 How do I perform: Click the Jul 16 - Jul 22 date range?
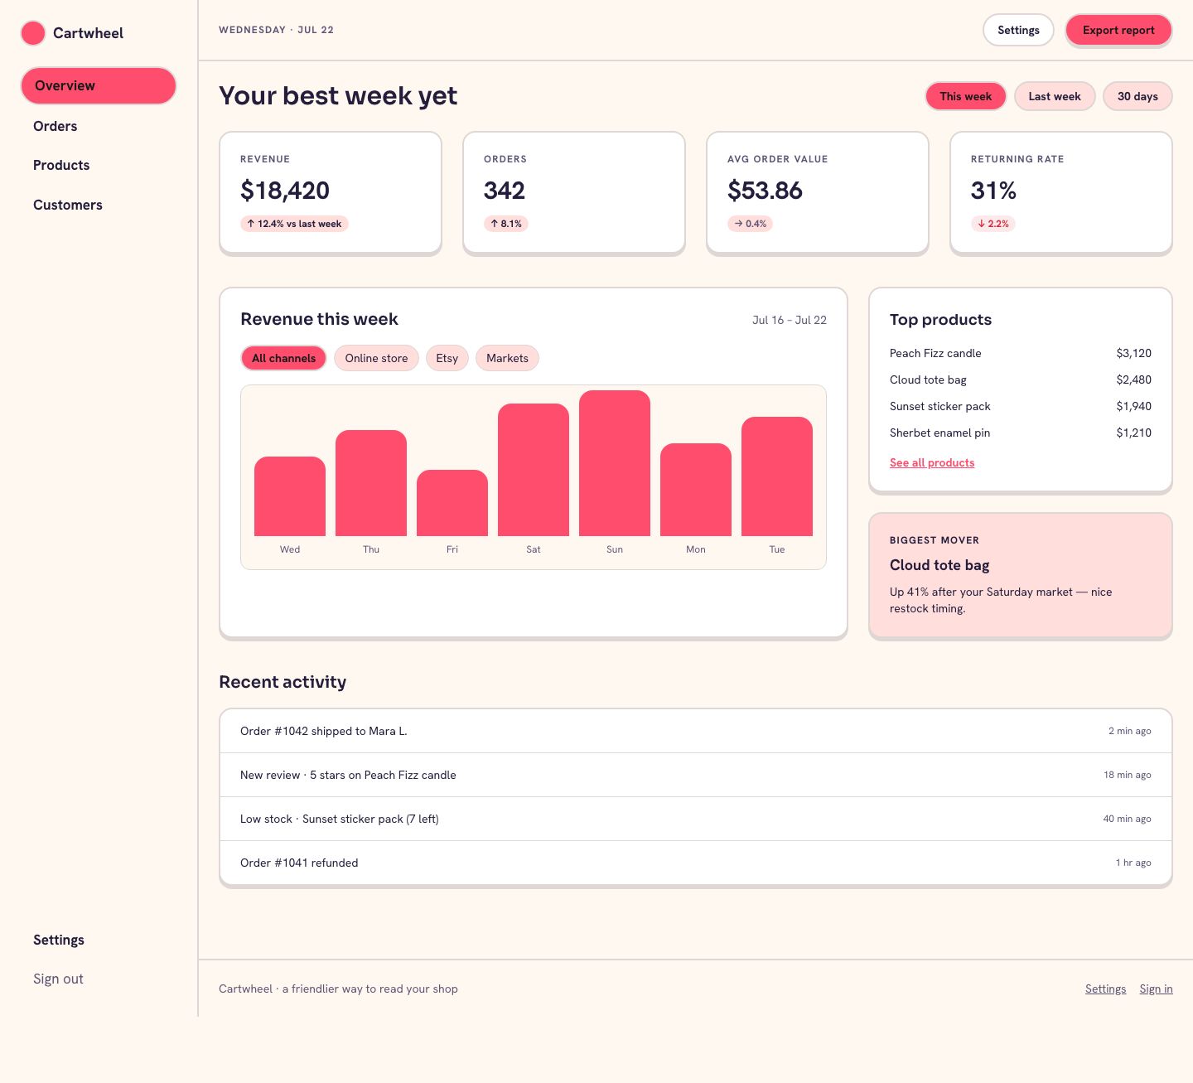(790, 320)
